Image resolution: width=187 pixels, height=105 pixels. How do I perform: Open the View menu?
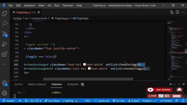click(41, 6)
